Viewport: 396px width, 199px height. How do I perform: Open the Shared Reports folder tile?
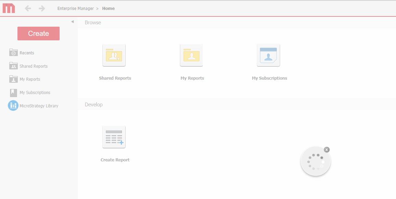(114, 55)
